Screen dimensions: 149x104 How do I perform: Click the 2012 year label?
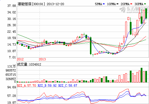[20, 59]
